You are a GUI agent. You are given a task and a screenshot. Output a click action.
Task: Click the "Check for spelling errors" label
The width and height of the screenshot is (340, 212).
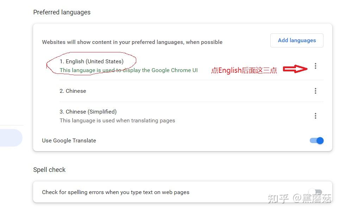(115, 192)
